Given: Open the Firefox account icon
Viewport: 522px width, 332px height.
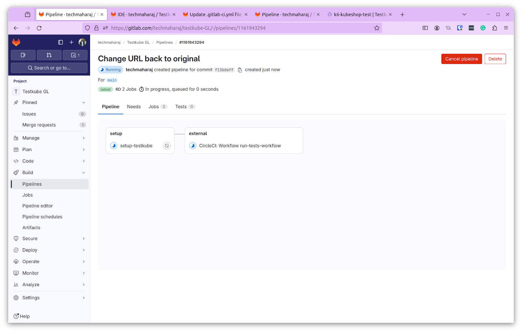Looking at the screenshot, I should [x=437, y=28].
